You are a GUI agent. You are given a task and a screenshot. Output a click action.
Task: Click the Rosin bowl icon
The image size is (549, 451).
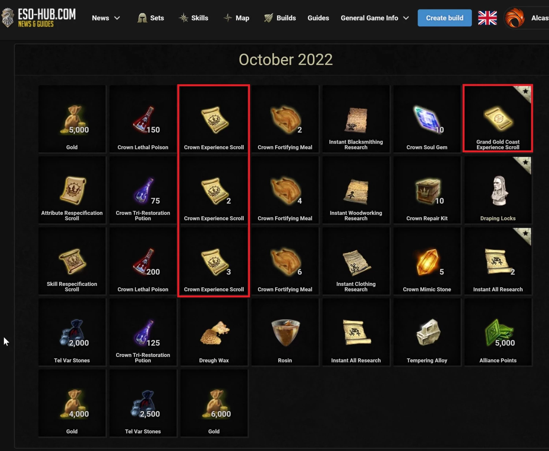coord(285,332)
